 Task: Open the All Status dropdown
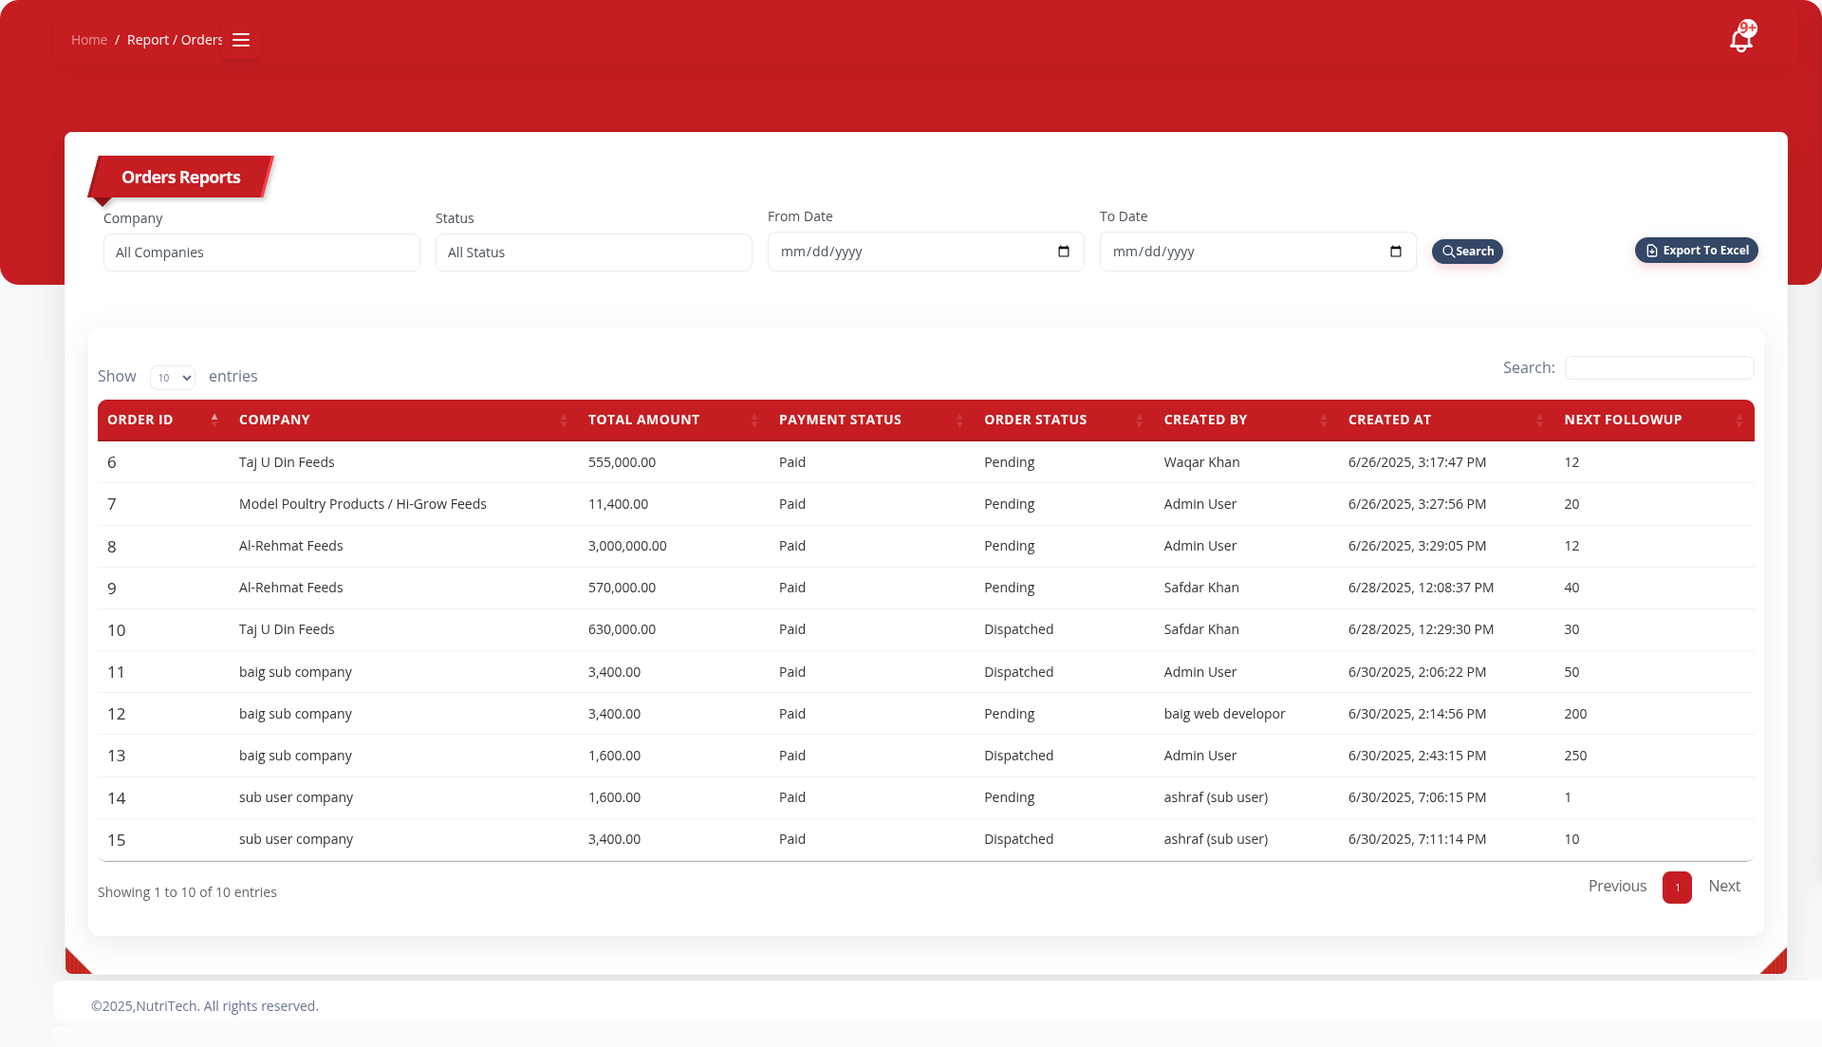click(x=593, y=252)
